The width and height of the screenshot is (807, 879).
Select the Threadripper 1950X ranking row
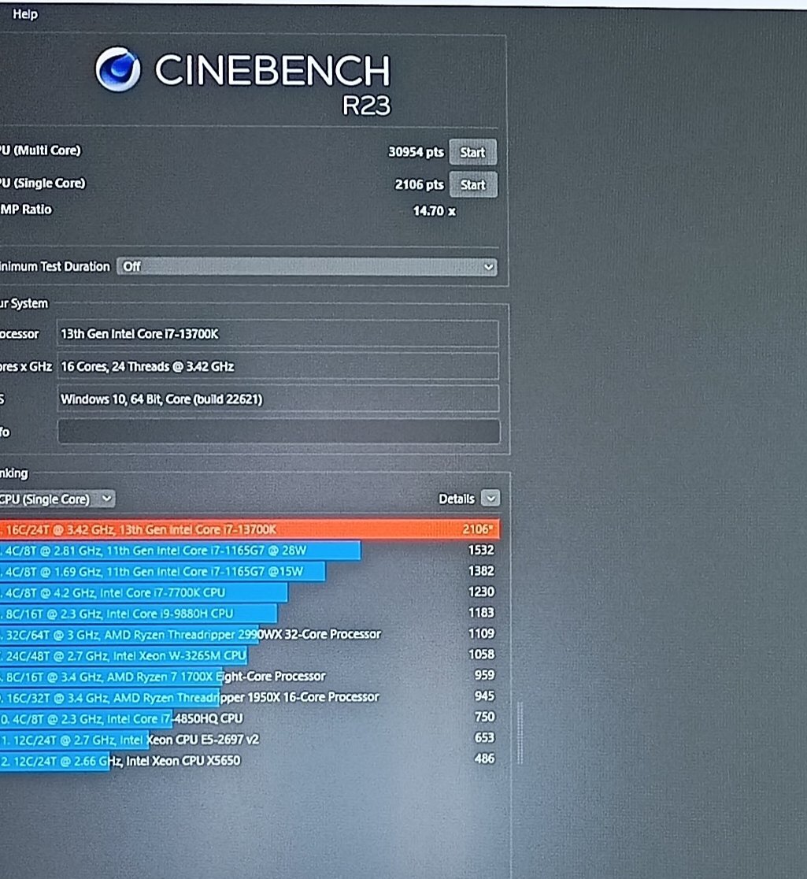pyautogui.click(x=250, y=697)
